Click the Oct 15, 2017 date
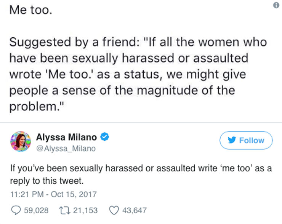 (73, 194)
